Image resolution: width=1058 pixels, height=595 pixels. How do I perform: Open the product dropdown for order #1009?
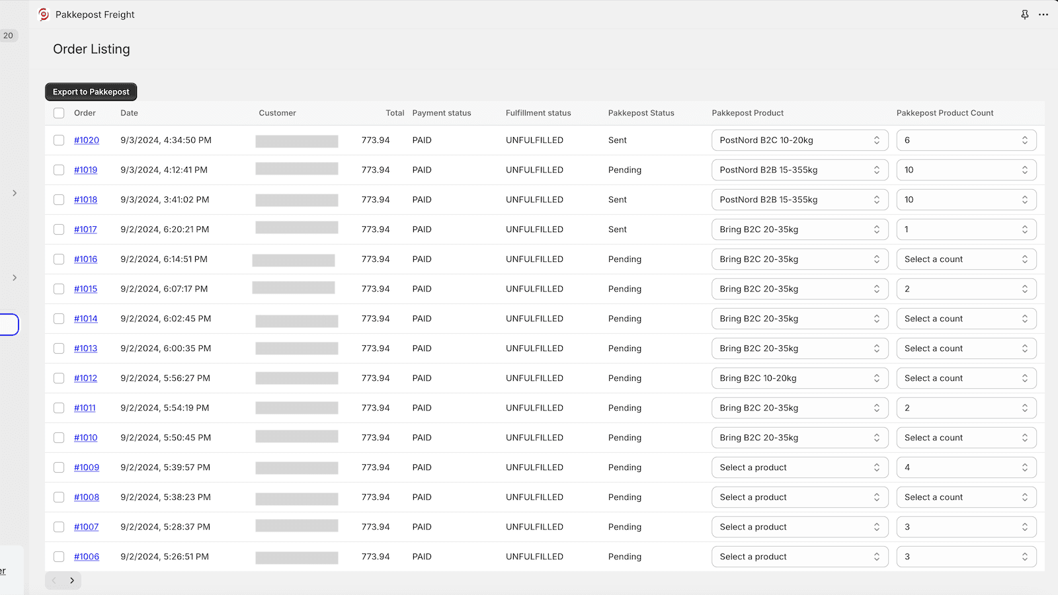click(x=799, y=467)
